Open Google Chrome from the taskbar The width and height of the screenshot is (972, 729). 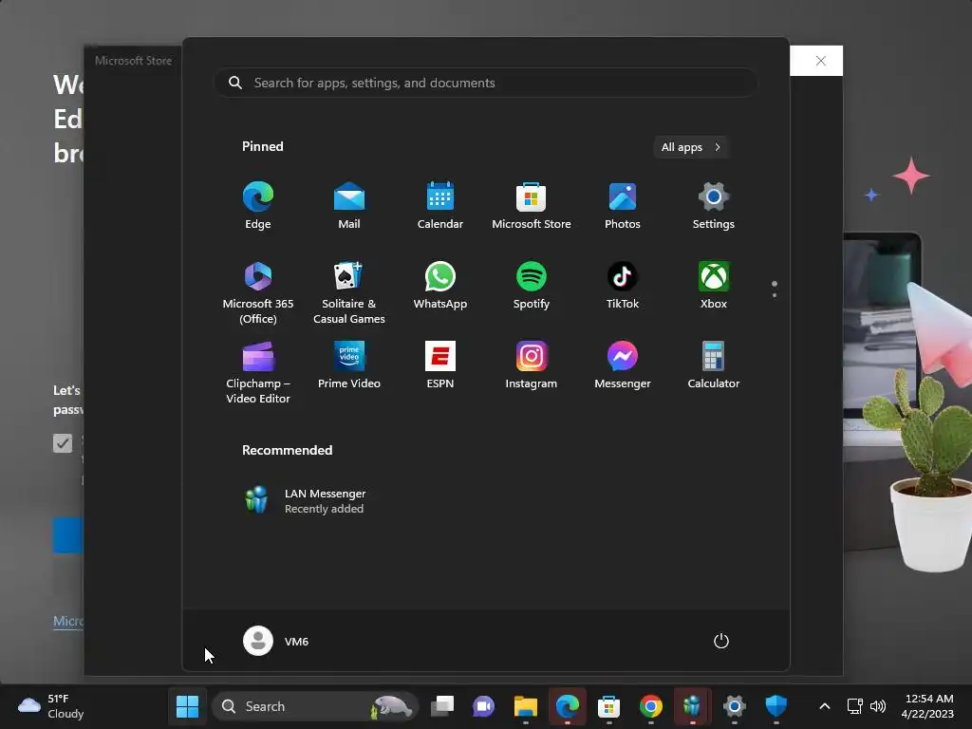651,706
